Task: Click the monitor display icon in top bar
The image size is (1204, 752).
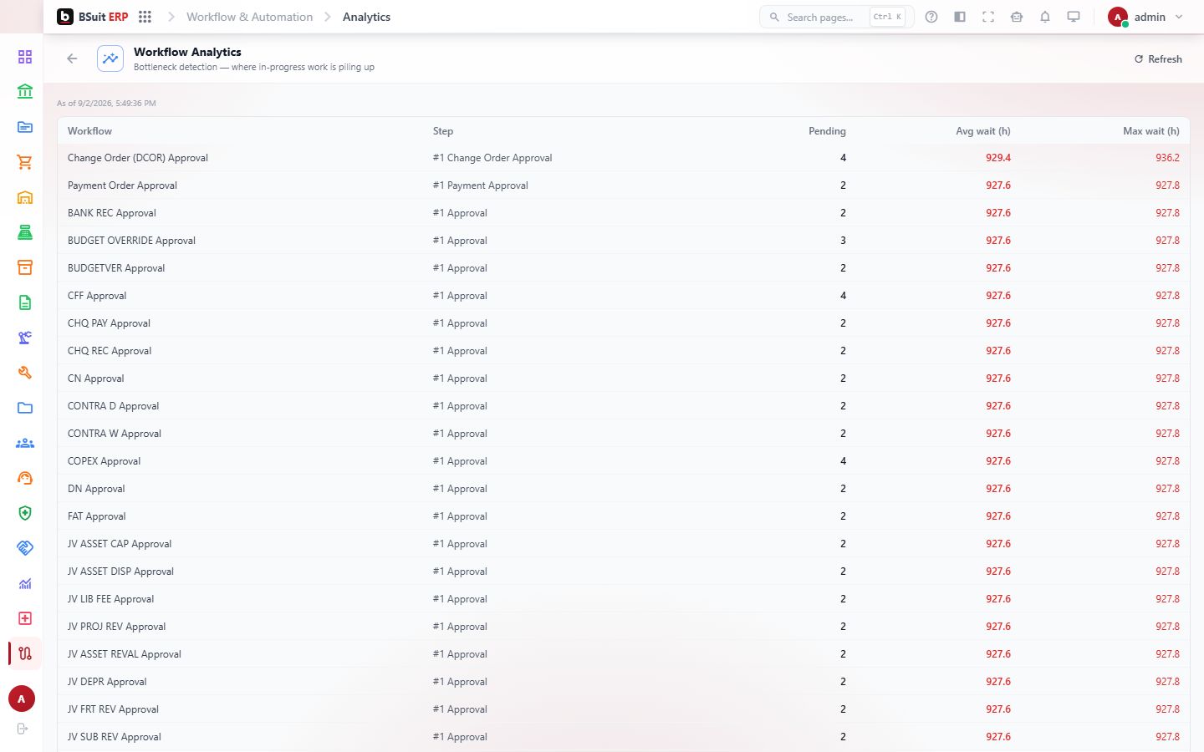Action: point(1074,17)
